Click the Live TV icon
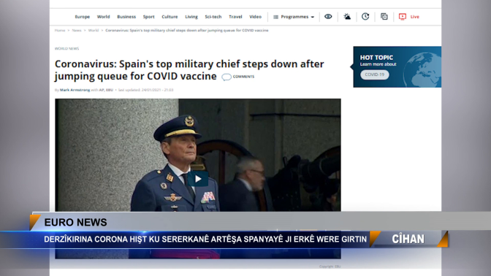This screenshot has width=491, height=276. (x=403, y=17)
